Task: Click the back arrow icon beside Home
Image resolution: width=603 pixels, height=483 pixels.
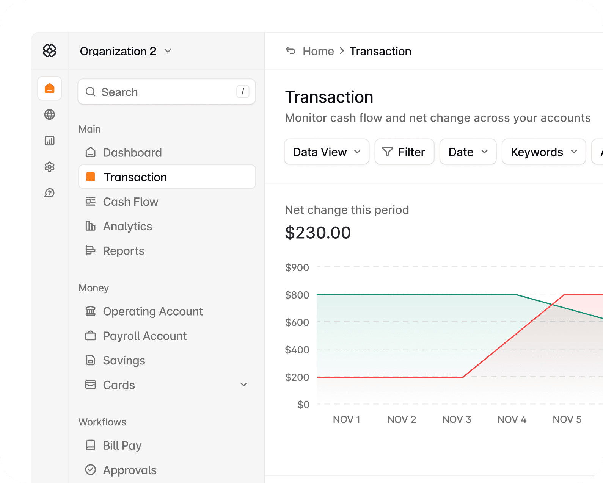Action: 291,51
